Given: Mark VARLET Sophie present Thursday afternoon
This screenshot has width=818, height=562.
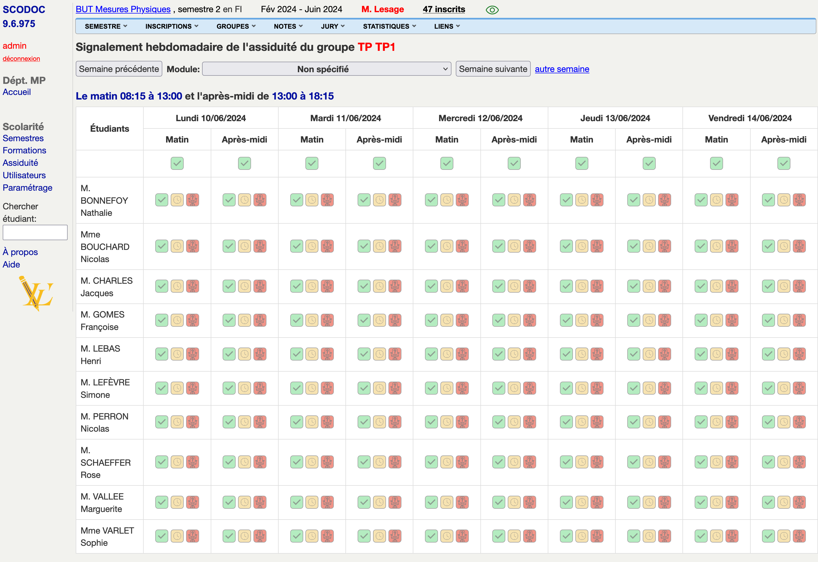Looking at the screenshot, I should click(x=634, y=536).
